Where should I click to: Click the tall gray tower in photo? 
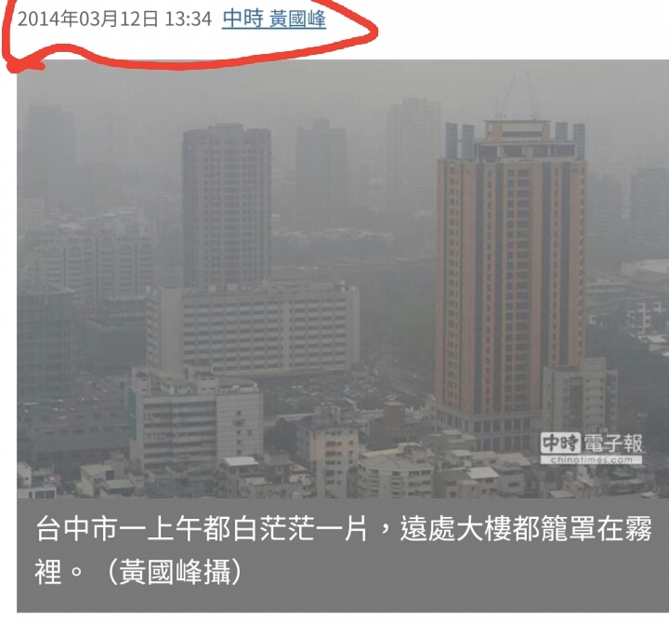coord(227,205)
